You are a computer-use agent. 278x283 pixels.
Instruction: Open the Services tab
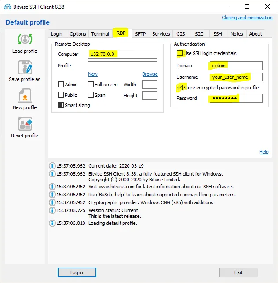click(x=161, y=34)
